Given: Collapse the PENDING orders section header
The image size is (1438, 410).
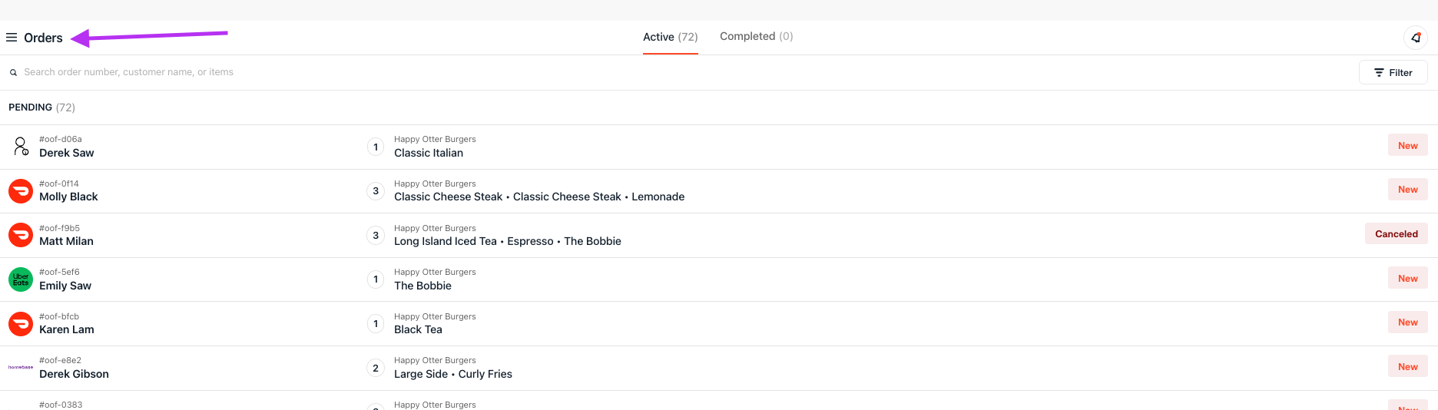Looking at the screenshot, I should coord(41,107).
